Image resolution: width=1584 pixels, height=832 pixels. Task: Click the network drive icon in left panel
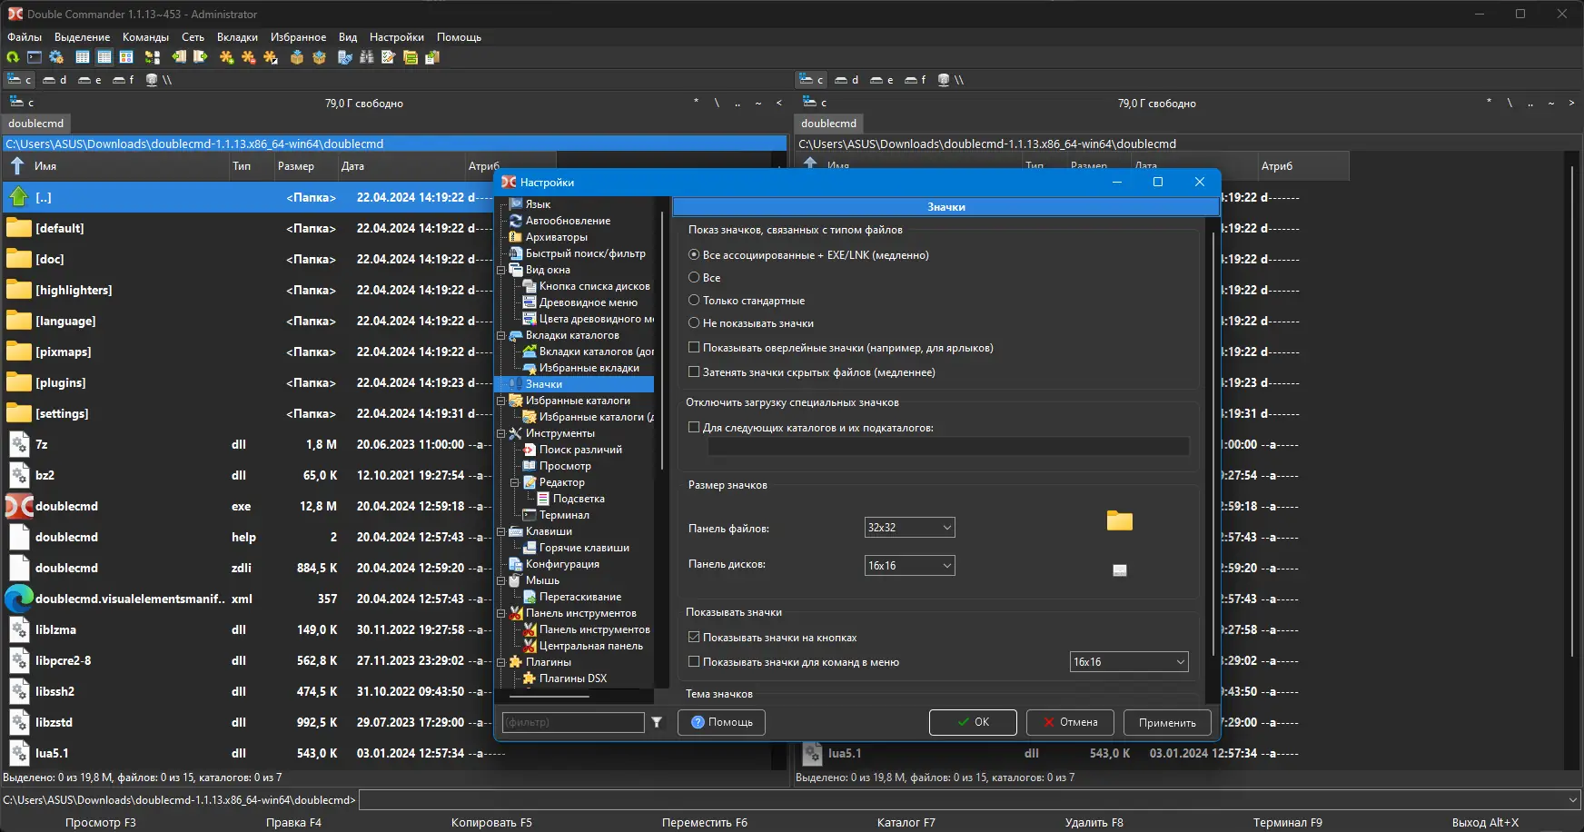(x=153, y=80)
